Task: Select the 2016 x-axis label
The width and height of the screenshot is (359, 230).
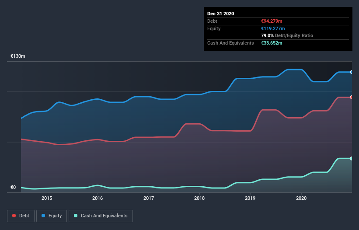Action: 98,198
